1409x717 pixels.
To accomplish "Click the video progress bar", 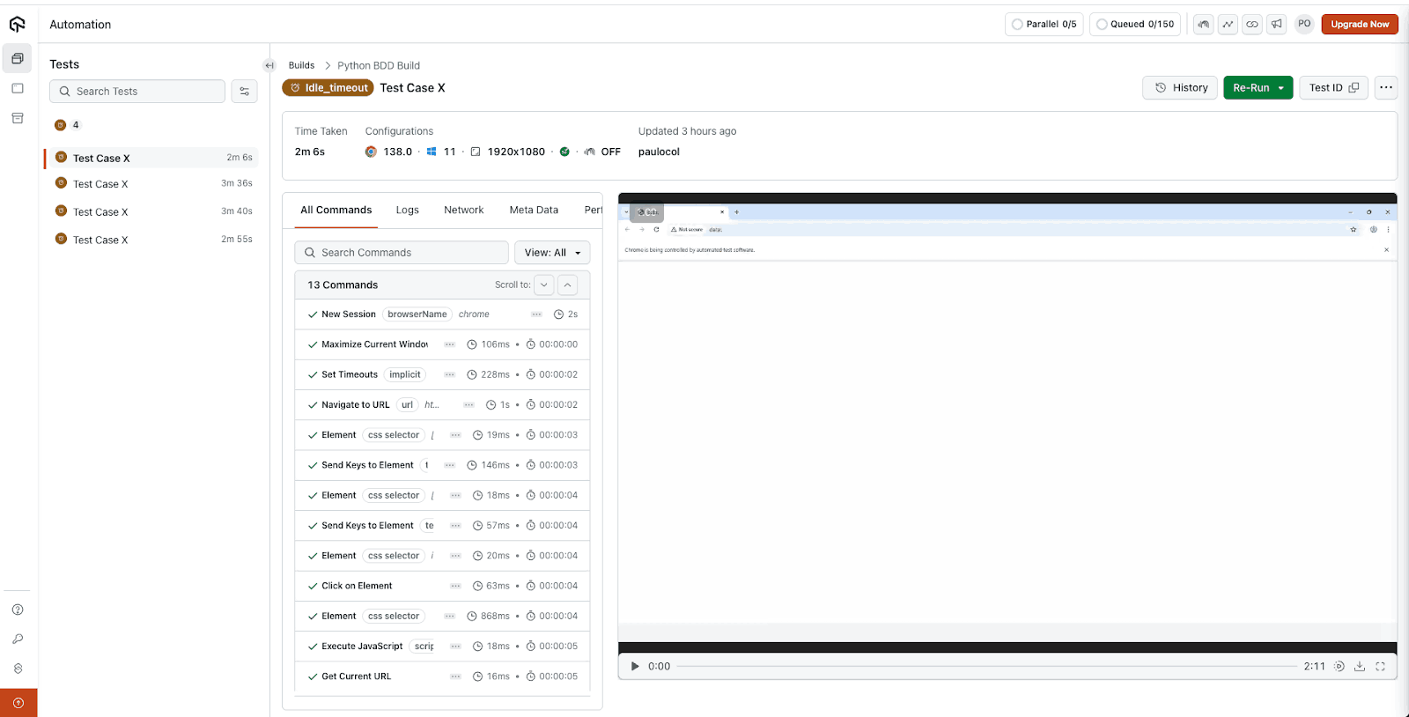I will [x=986, y=667].
